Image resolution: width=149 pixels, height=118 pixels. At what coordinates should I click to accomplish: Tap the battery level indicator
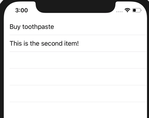tap(137, 10)
